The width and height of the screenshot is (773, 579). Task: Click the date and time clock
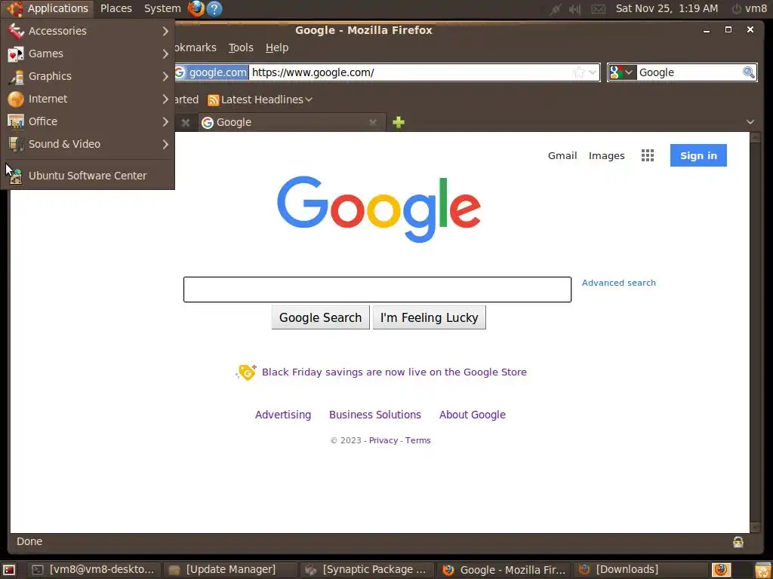[667, 8]
